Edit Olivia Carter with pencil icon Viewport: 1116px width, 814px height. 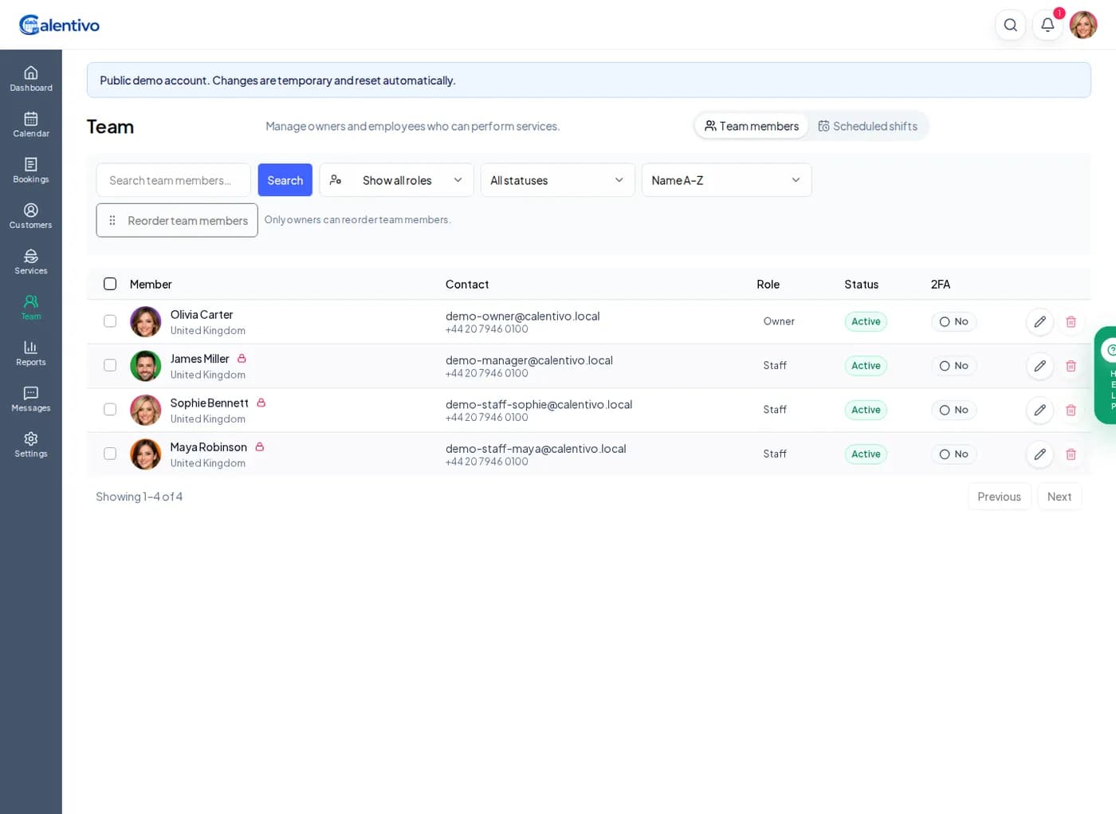pos(1039,321)
